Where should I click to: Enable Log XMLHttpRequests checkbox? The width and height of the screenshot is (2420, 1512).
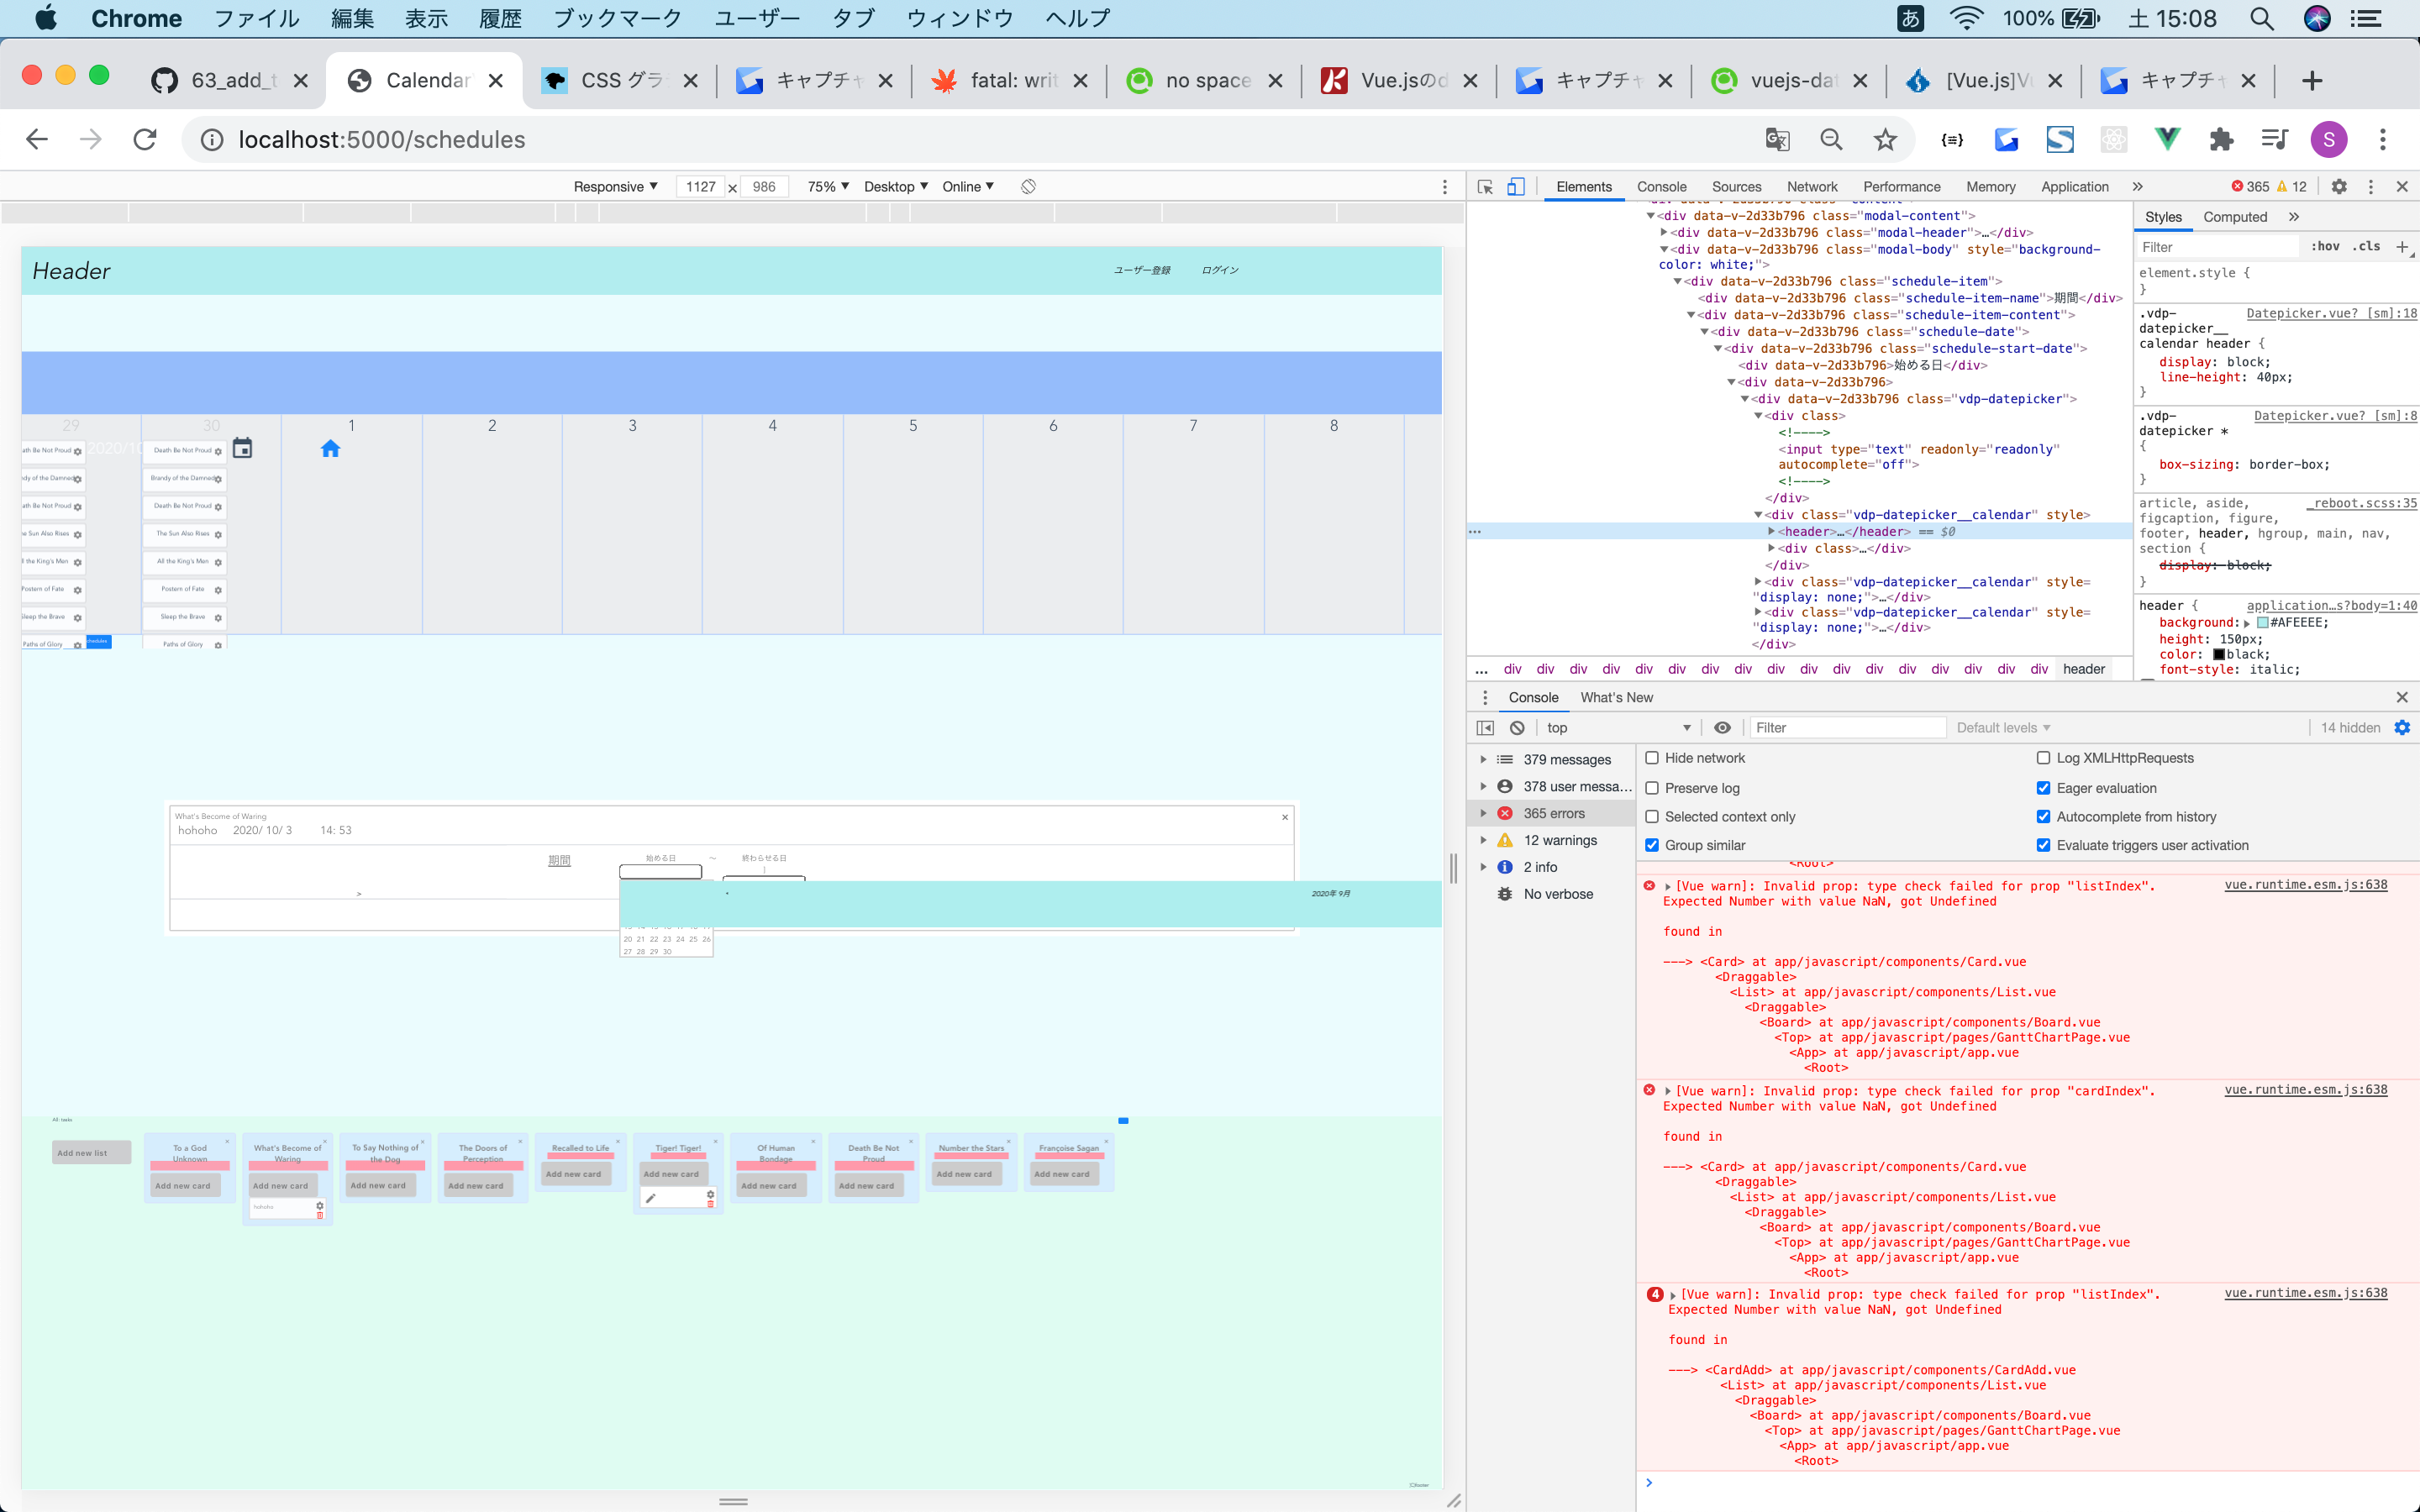pos(2043,758)
